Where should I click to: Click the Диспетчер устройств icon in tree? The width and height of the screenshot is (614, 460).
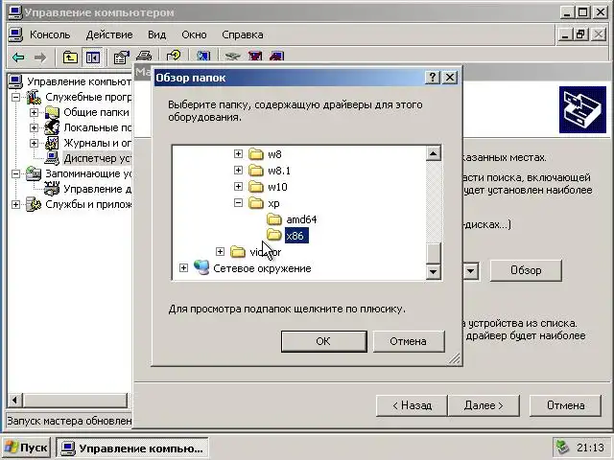coord(52,158)
